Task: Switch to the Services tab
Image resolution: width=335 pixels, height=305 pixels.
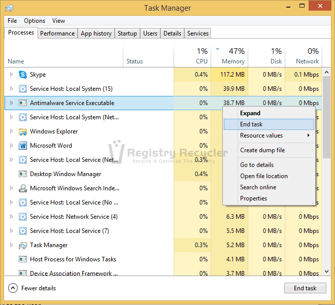Action: [197, 33]
